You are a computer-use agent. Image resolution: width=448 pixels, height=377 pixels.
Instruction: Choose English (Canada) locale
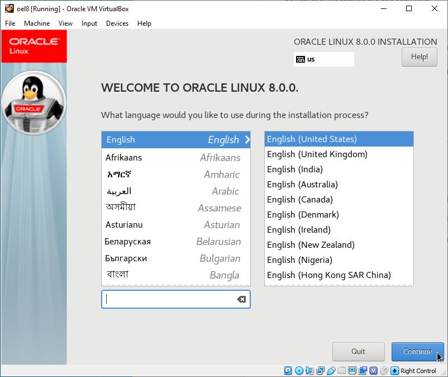pyautogui.click(x=339, y=200)
